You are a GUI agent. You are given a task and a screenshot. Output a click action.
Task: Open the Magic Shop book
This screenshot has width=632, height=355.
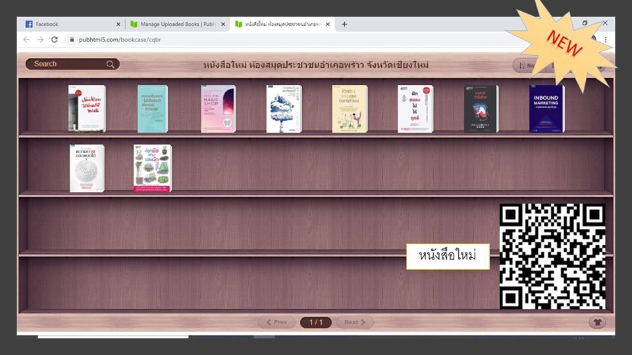pyautogui.click(x=218, y=108)
